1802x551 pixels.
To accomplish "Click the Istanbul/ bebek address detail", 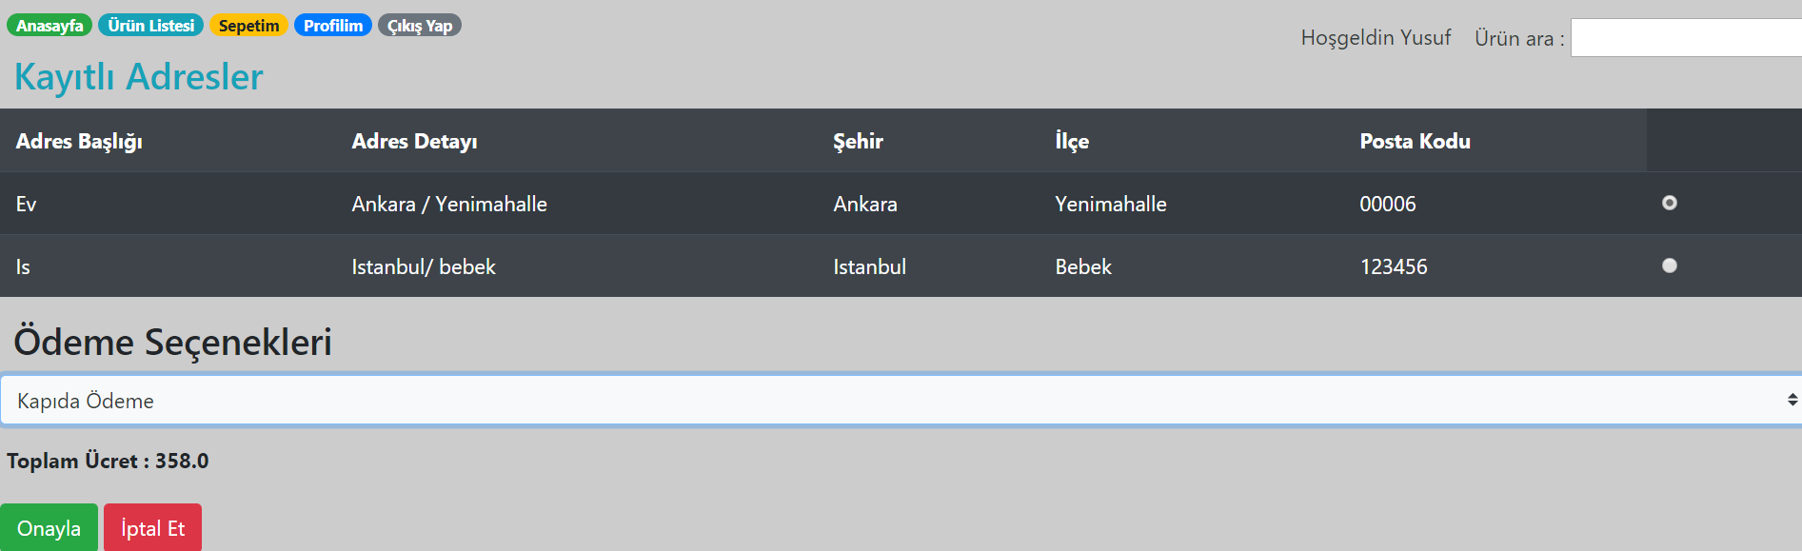I will [424, 266].
